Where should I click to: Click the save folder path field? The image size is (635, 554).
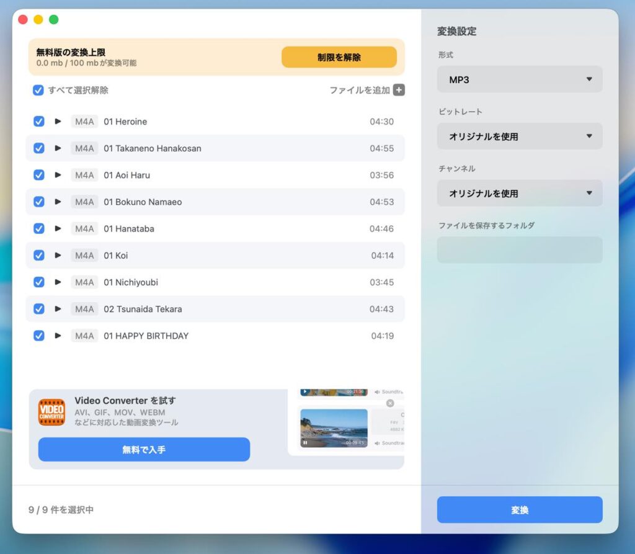[x=520, y=250]
